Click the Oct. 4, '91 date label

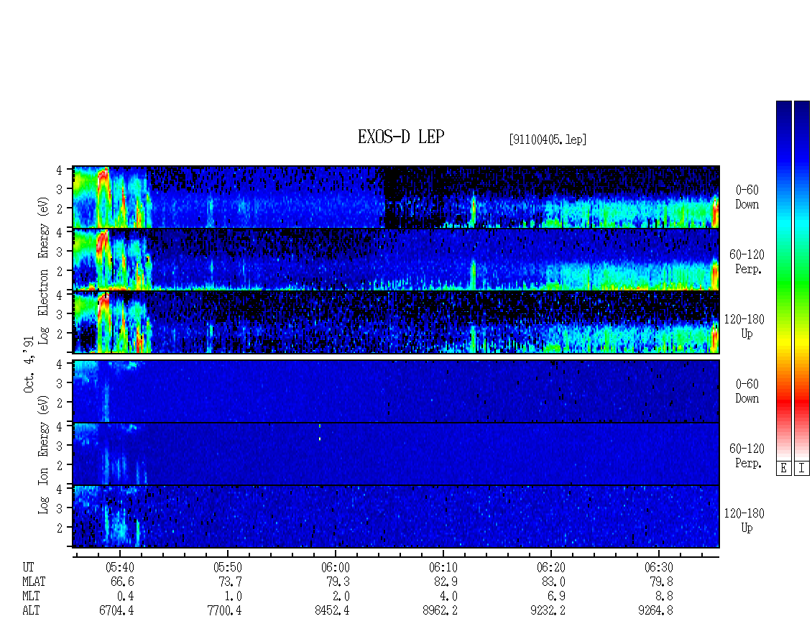(29, 364)
